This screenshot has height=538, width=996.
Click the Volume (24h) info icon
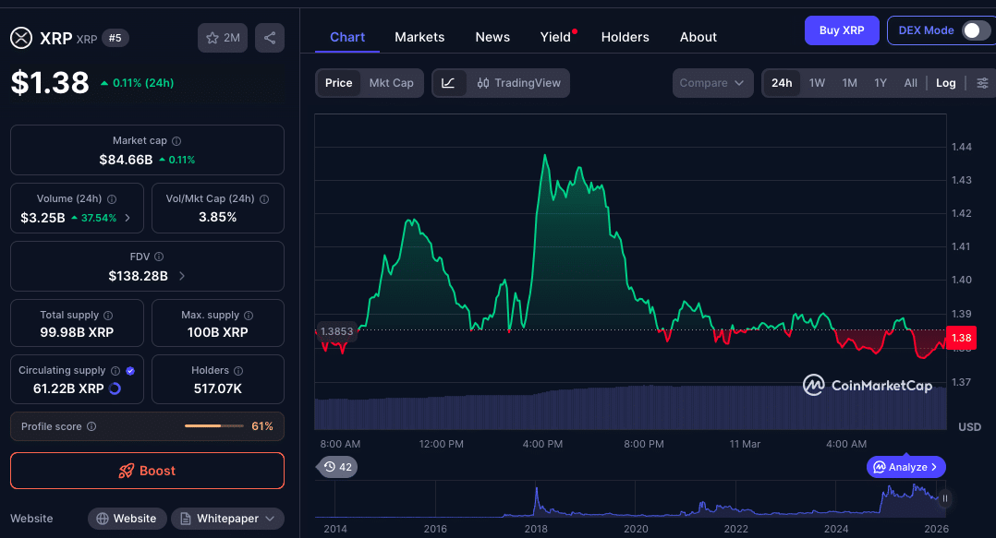112,199
